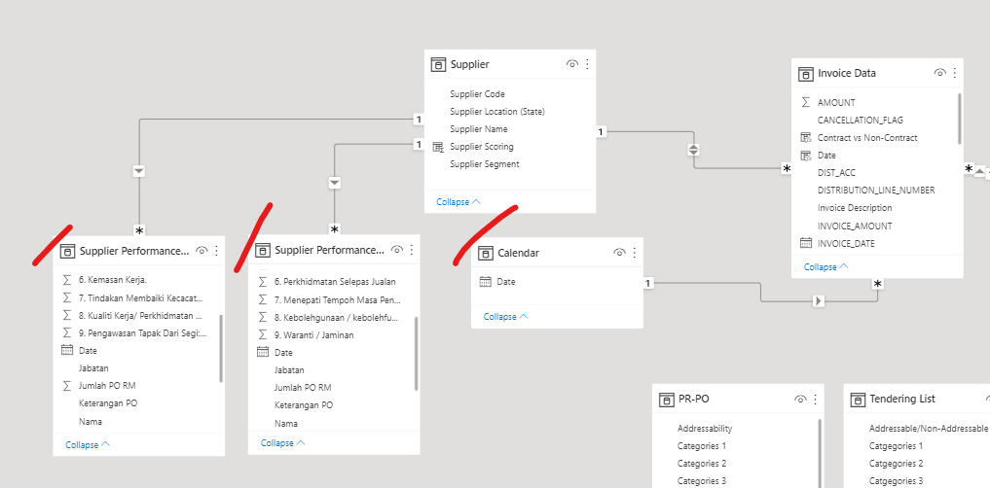Toggle visibility eye of the PR-PO table
990x488 pixels.
coord(800,400)
